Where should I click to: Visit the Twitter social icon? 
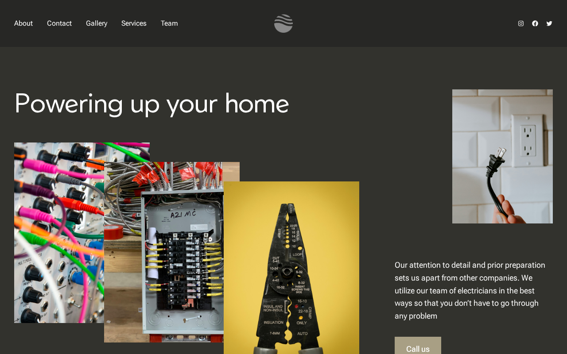(549, 23)
